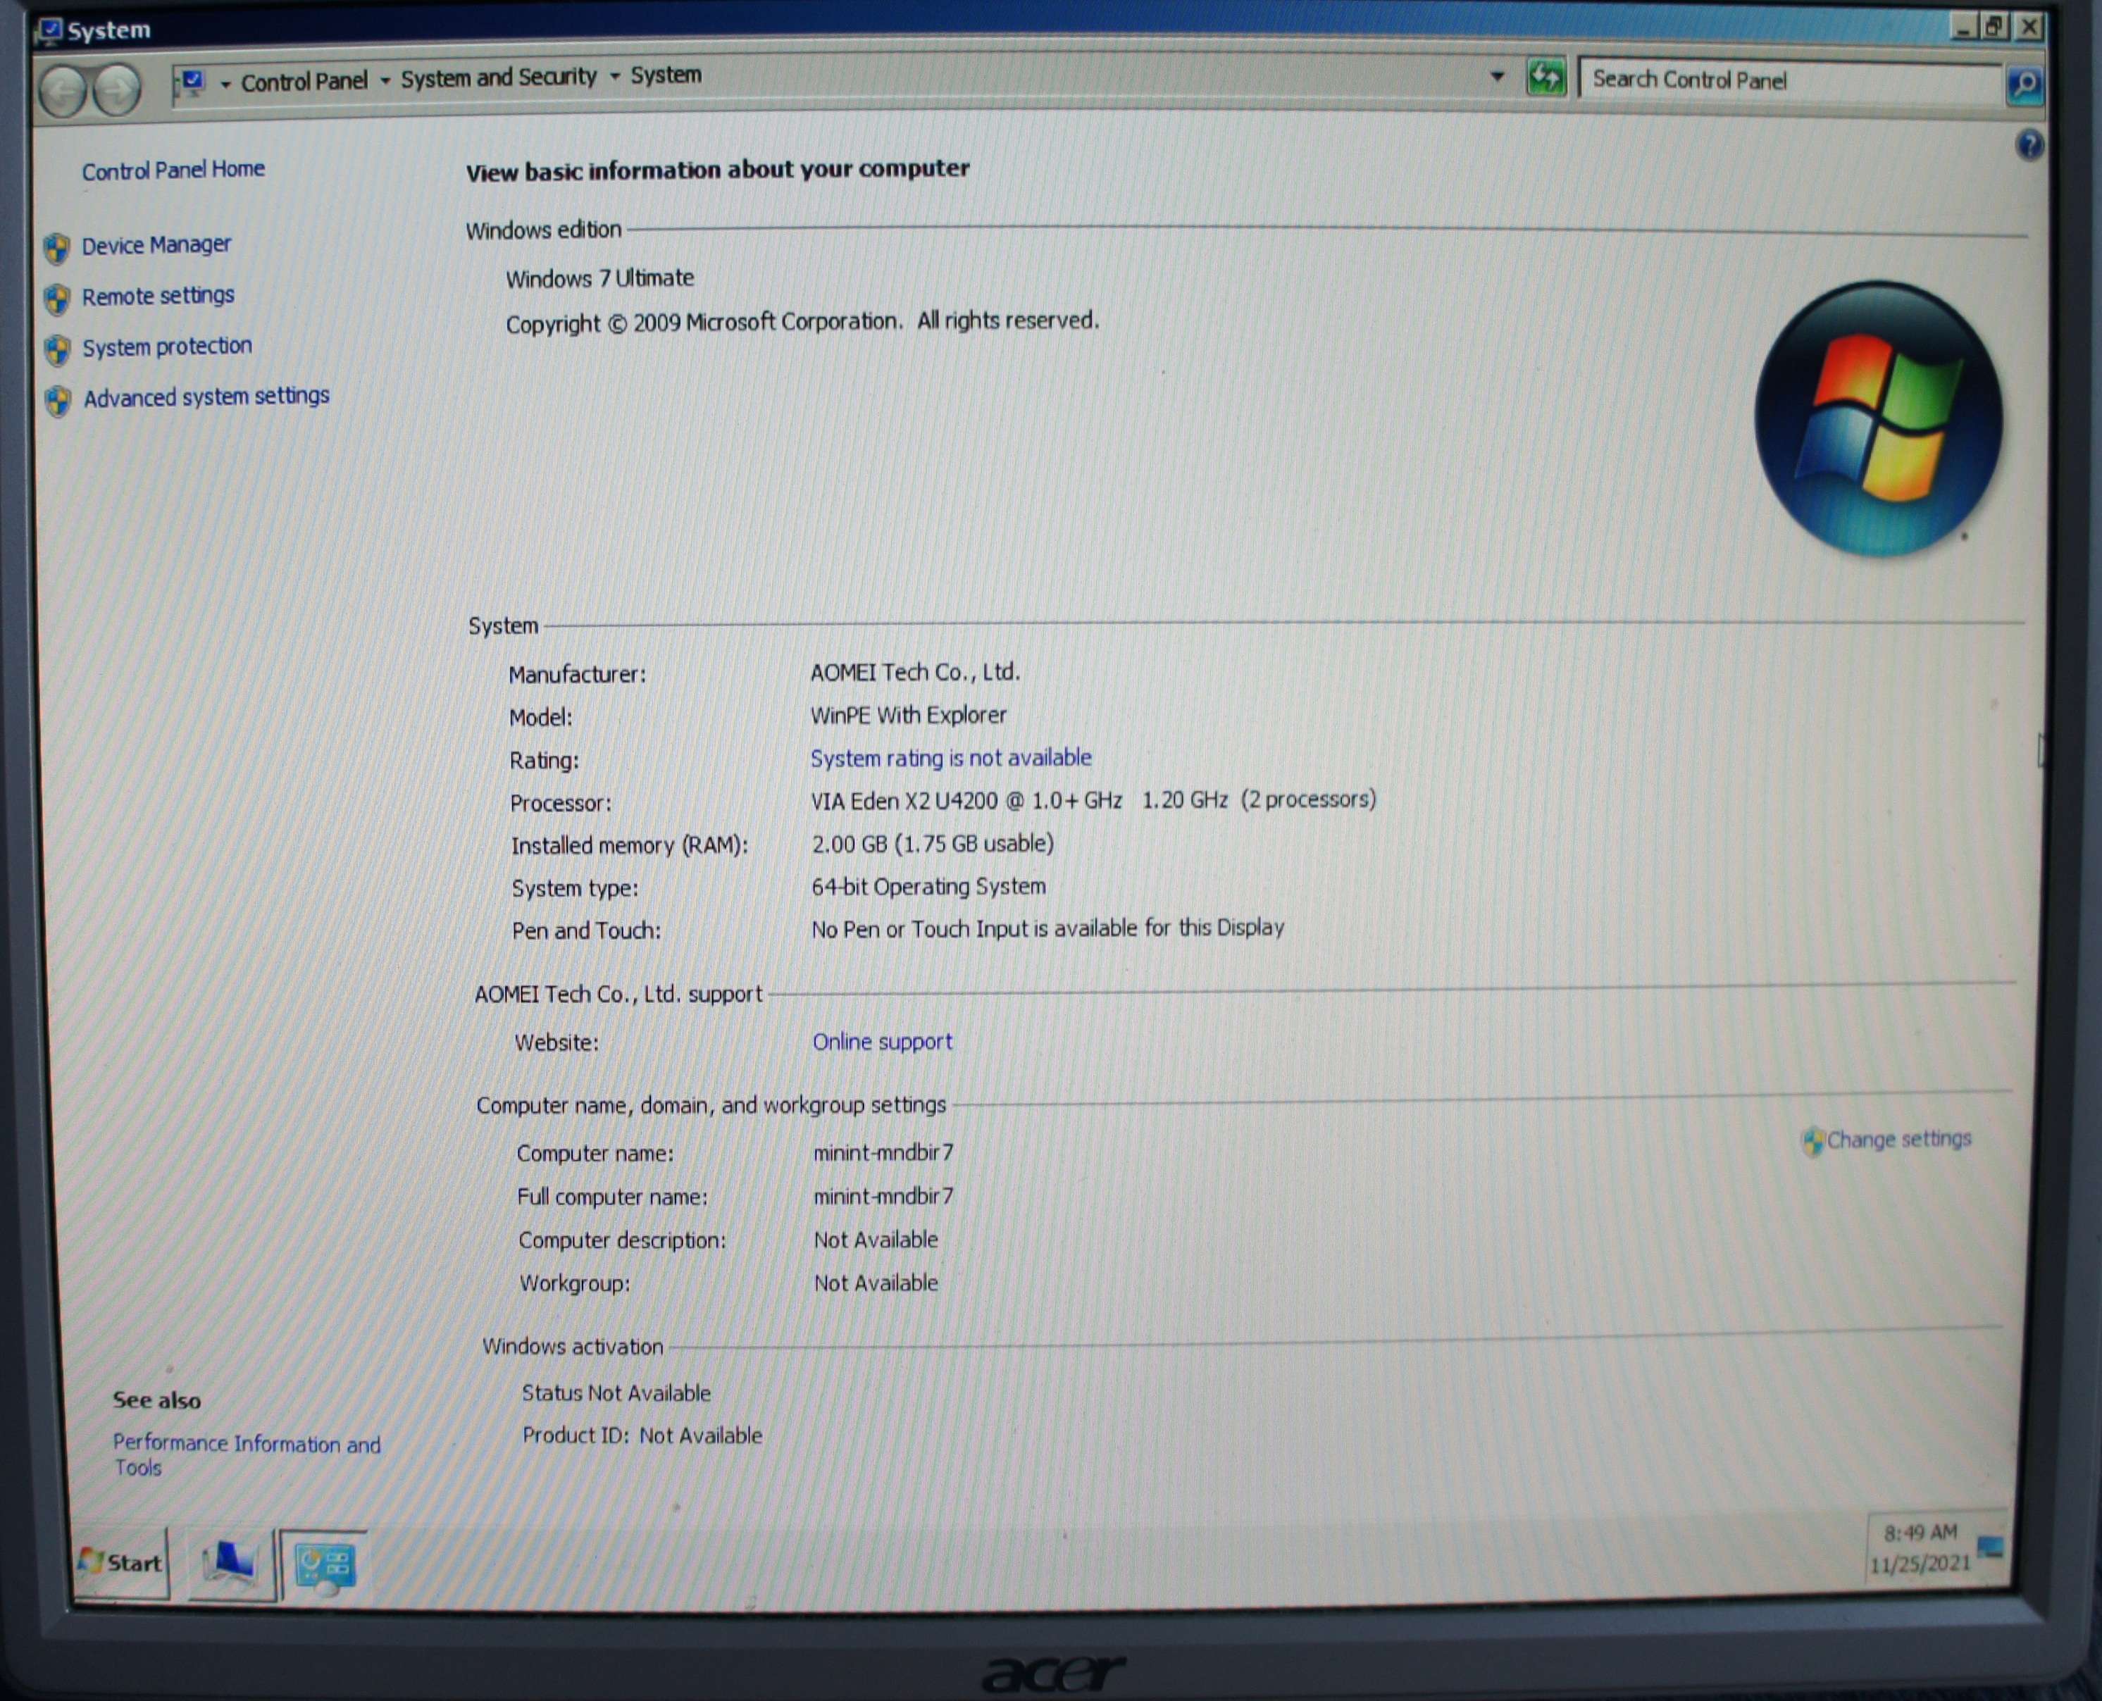Click the Online support link
Viewport: 2102px width, 1701px height.
[x=882, y=1042]
